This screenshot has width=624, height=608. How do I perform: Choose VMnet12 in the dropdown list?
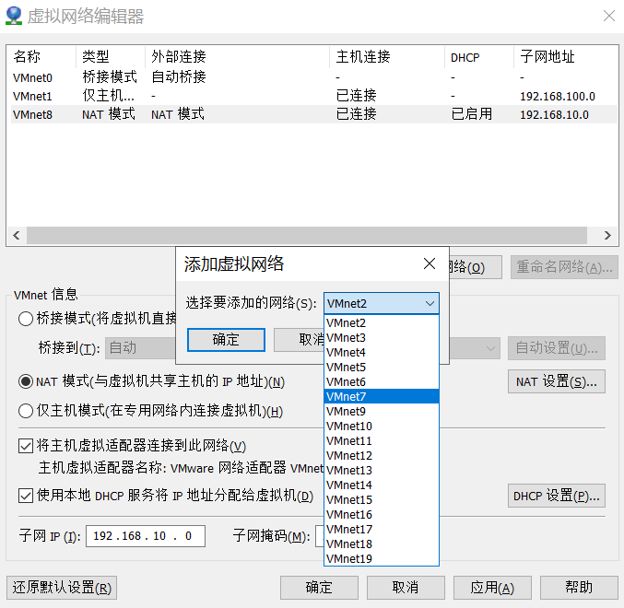click(382, 455)
